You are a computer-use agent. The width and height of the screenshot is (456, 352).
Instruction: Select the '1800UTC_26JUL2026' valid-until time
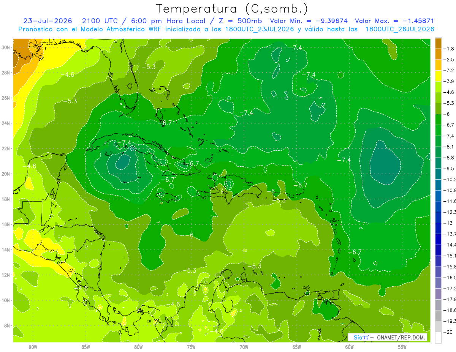pos(399,29)
